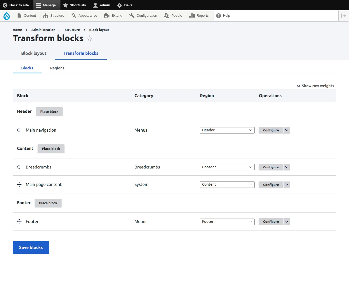Click the Structure breadcrumb link

pyautogui.click(x=72, y=30)
